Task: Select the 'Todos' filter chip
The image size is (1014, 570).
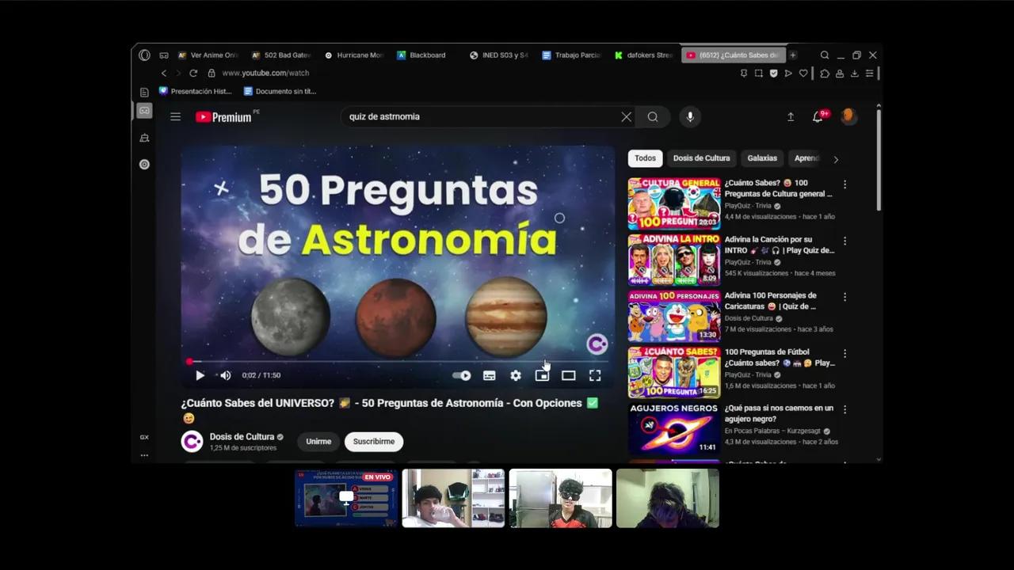Action: coord(645,158)
